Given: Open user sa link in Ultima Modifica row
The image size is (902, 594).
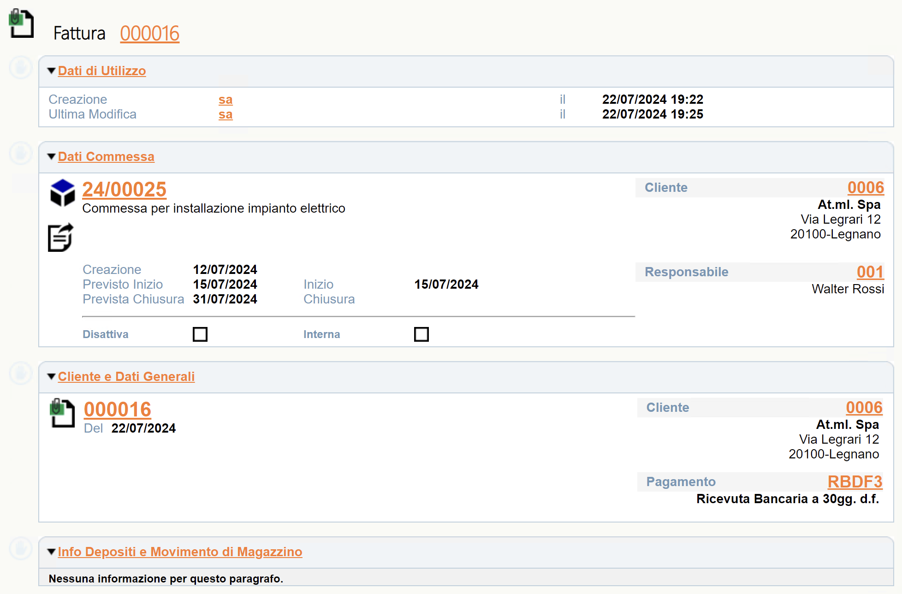Looking at the screenshot, I should [225, 114].
